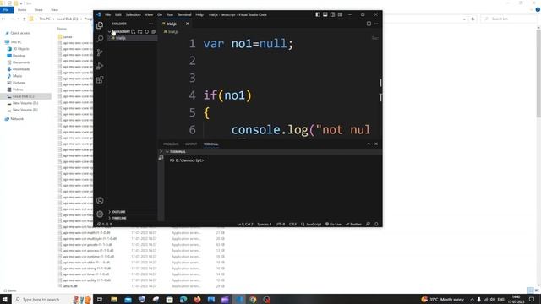Image resolution: width=541 pixels, height=304 pixels.
Task: Open the Run menu
Action: 169,14
